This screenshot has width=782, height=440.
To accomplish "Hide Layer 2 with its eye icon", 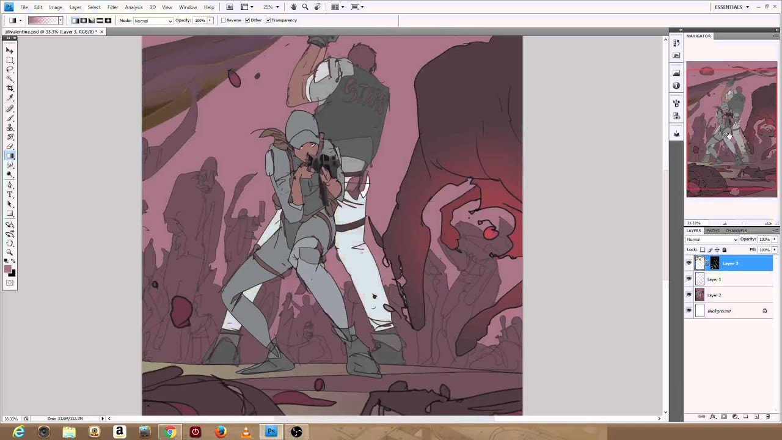I will coord(689,295).
